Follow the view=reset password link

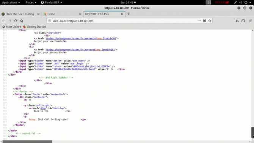pos(80,50)
